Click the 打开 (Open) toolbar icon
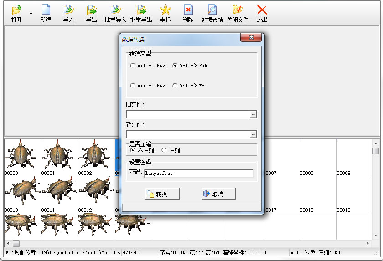Image resolution: width=383 pixels, height=261 pixels. pyautogui.click(x=16, y=10)
